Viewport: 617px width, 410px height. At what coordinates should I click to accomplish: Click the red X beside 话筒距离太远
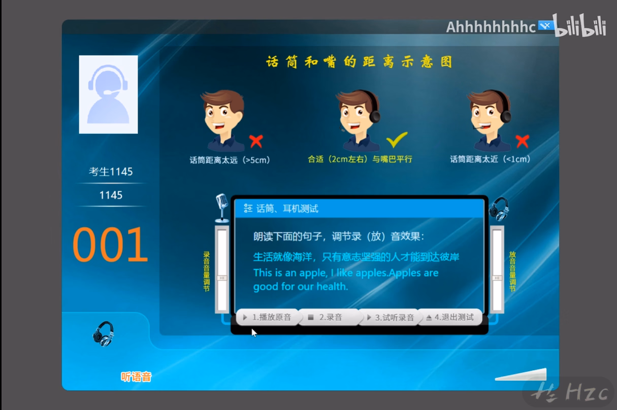pos(256,141)
